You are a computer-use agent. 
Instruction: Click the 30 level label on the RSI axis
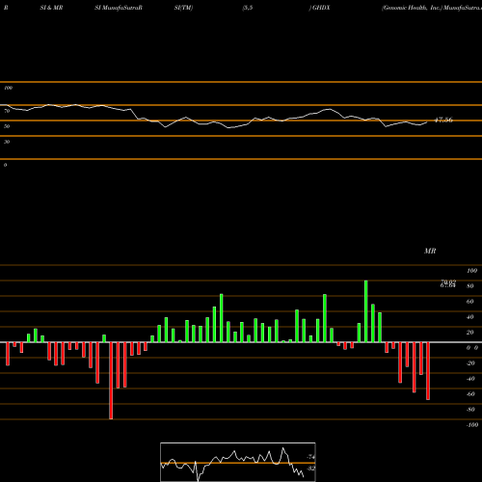coord(7,142)
